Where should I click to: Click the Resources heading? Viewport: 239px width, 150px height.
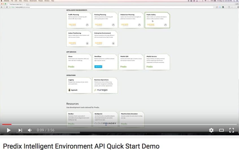point(72,104)
